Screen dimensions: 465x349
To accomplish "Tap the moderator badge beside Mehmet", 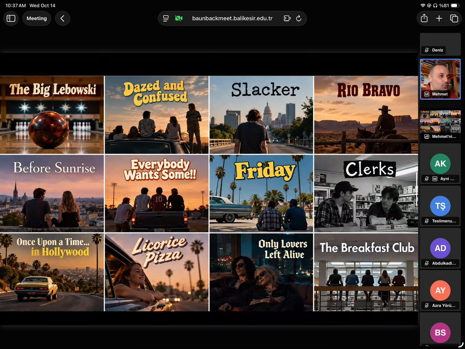I will coord(427,94).
